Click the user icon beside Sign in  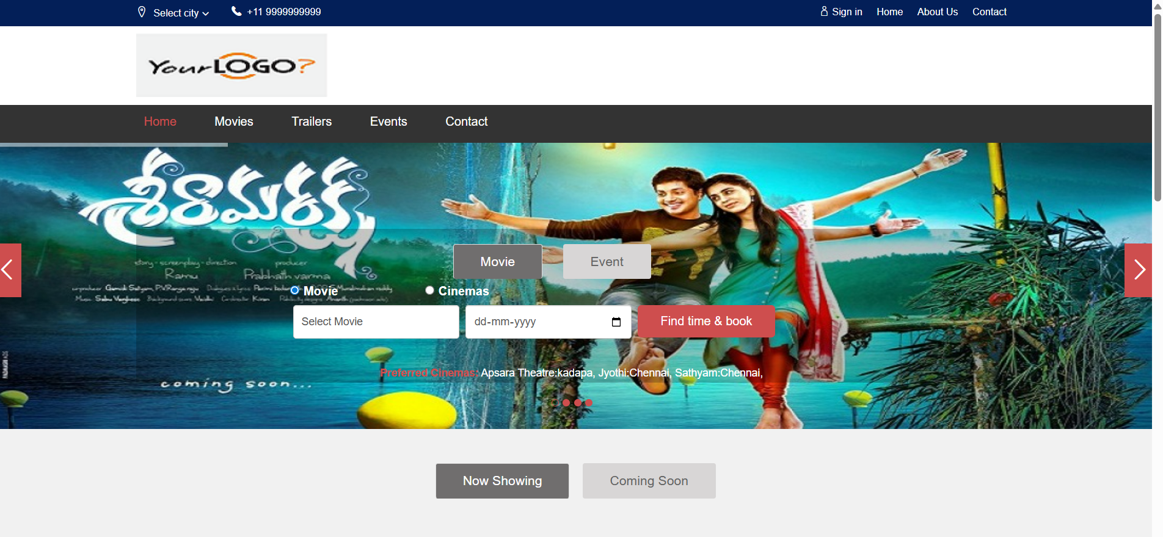(824, 11)
